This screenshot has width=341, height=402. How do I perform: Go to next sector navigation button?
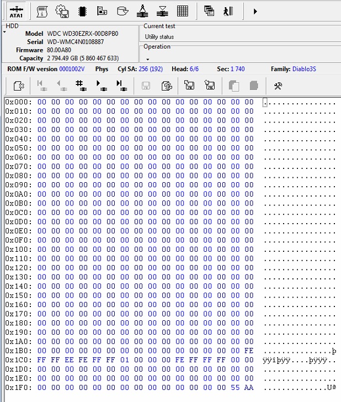102,86
